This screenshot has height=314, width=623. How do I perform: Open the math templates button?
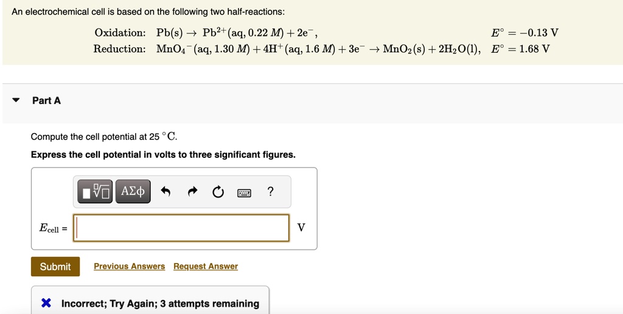pyautogui.click(x=96, y=192)
